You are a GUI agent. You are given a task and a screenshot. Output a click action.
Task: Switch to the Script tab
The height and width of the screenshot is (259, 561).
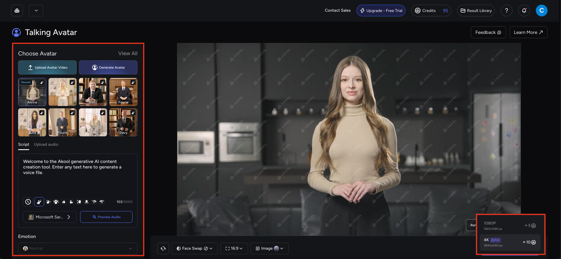coord(24,144)
